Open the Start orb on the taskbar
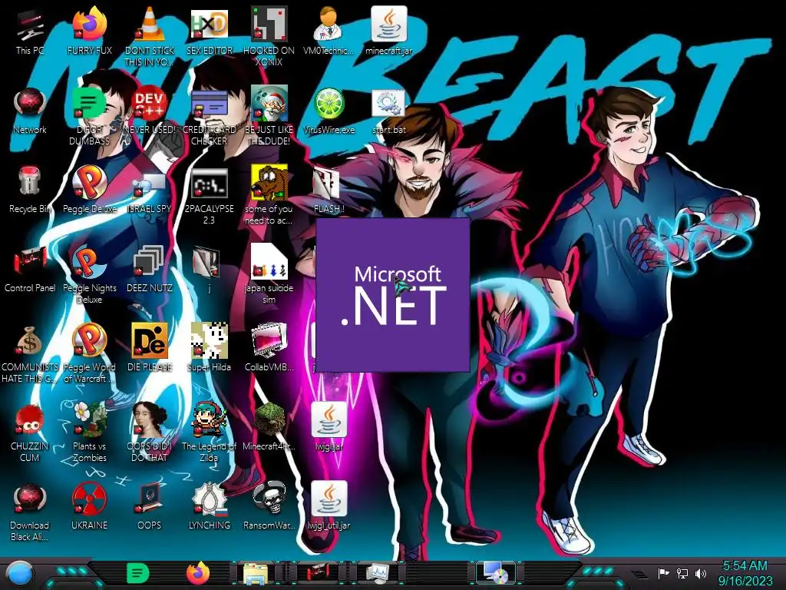 click(19, 573)
